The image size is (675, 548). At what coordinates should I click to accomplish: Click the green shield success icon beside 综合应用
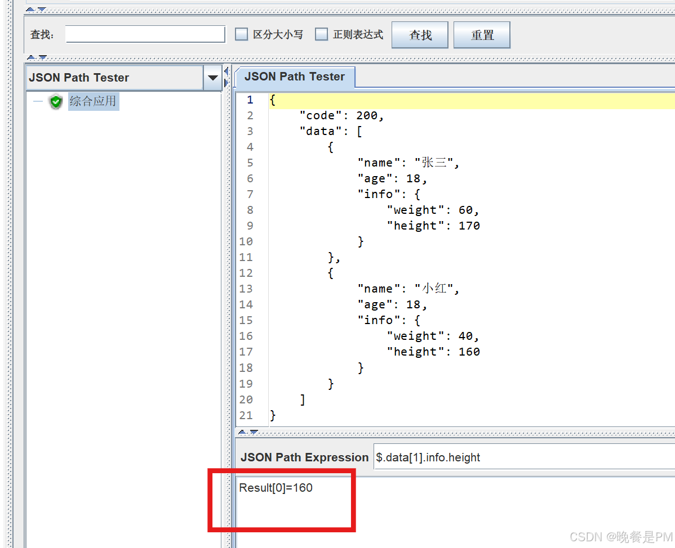pyautogui.click(x=56, y=102)
